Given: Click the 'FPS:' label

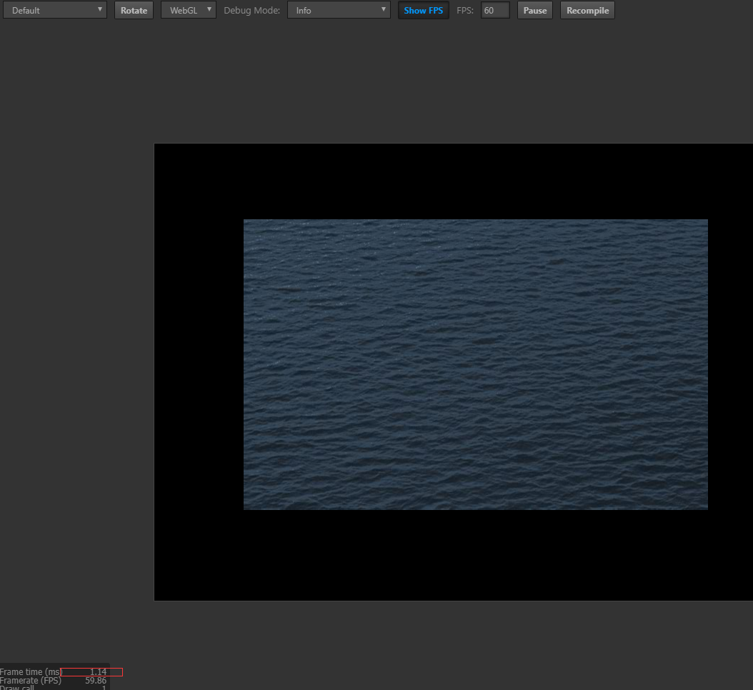Looking at the screenshot, I should click(x=465, y=10).
